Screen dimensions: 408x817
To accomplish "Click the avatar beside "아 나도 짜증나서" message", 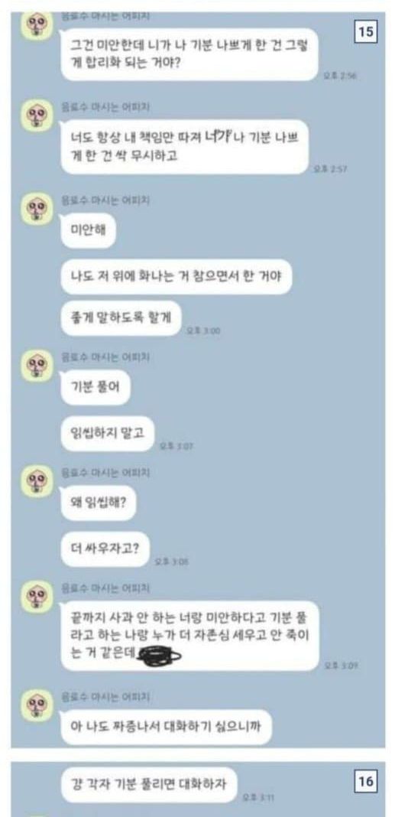I will point(35,706).
